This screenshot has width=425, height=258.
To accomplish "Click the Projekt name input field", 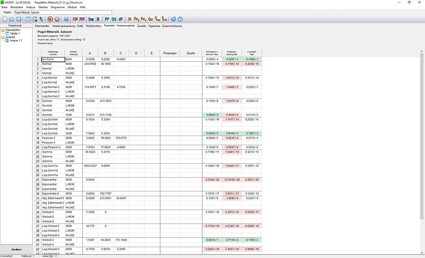I will pyautogui.click(x=63, y=13).
